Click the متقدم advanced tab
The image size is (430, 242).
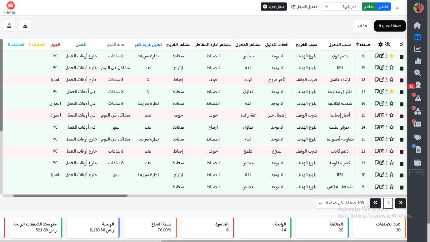pyautogui.click(x=369, y=7)
